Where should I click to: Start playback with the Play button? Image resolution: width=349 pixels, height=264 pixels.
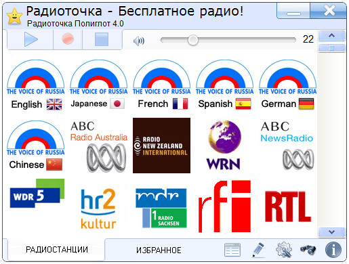[30, 39]
